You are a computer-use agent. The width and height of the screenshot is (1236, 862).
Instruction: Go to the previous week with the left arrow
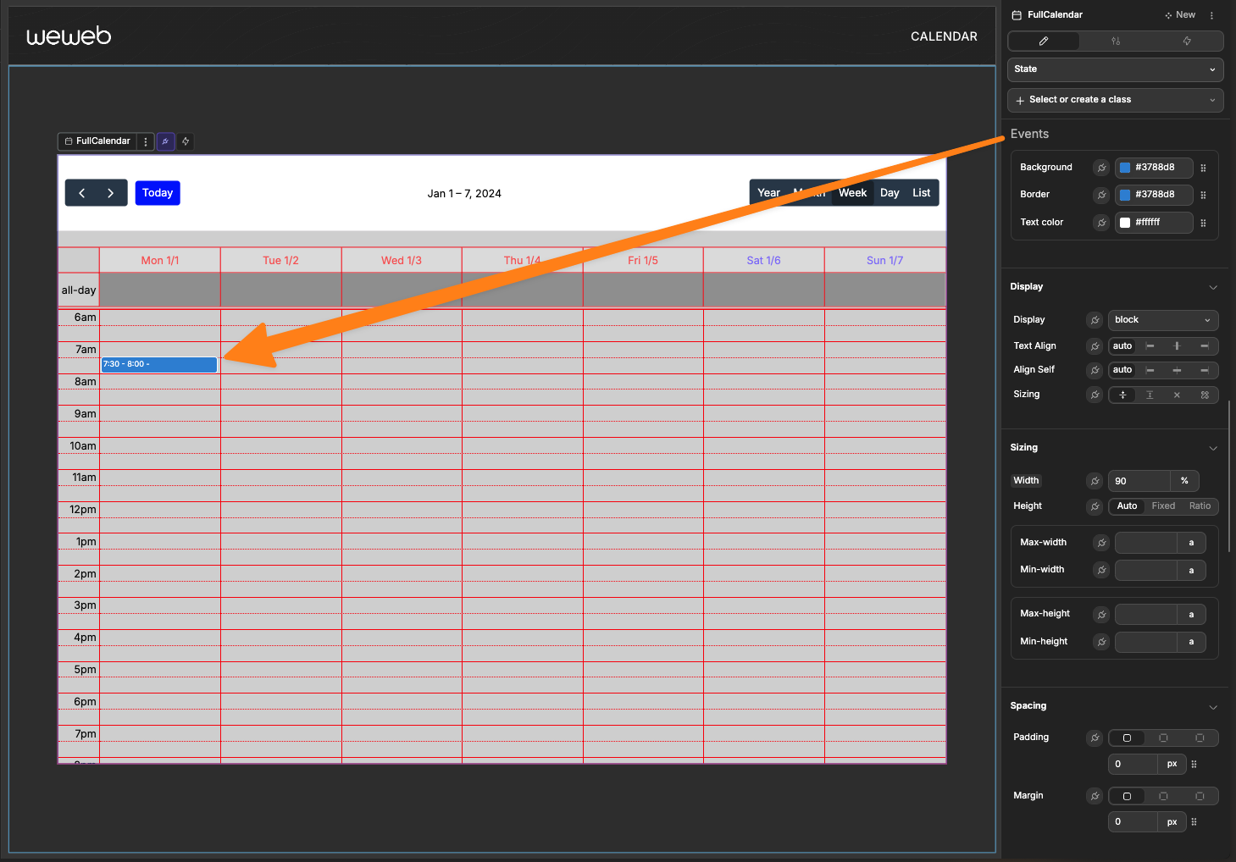(81, 193)
